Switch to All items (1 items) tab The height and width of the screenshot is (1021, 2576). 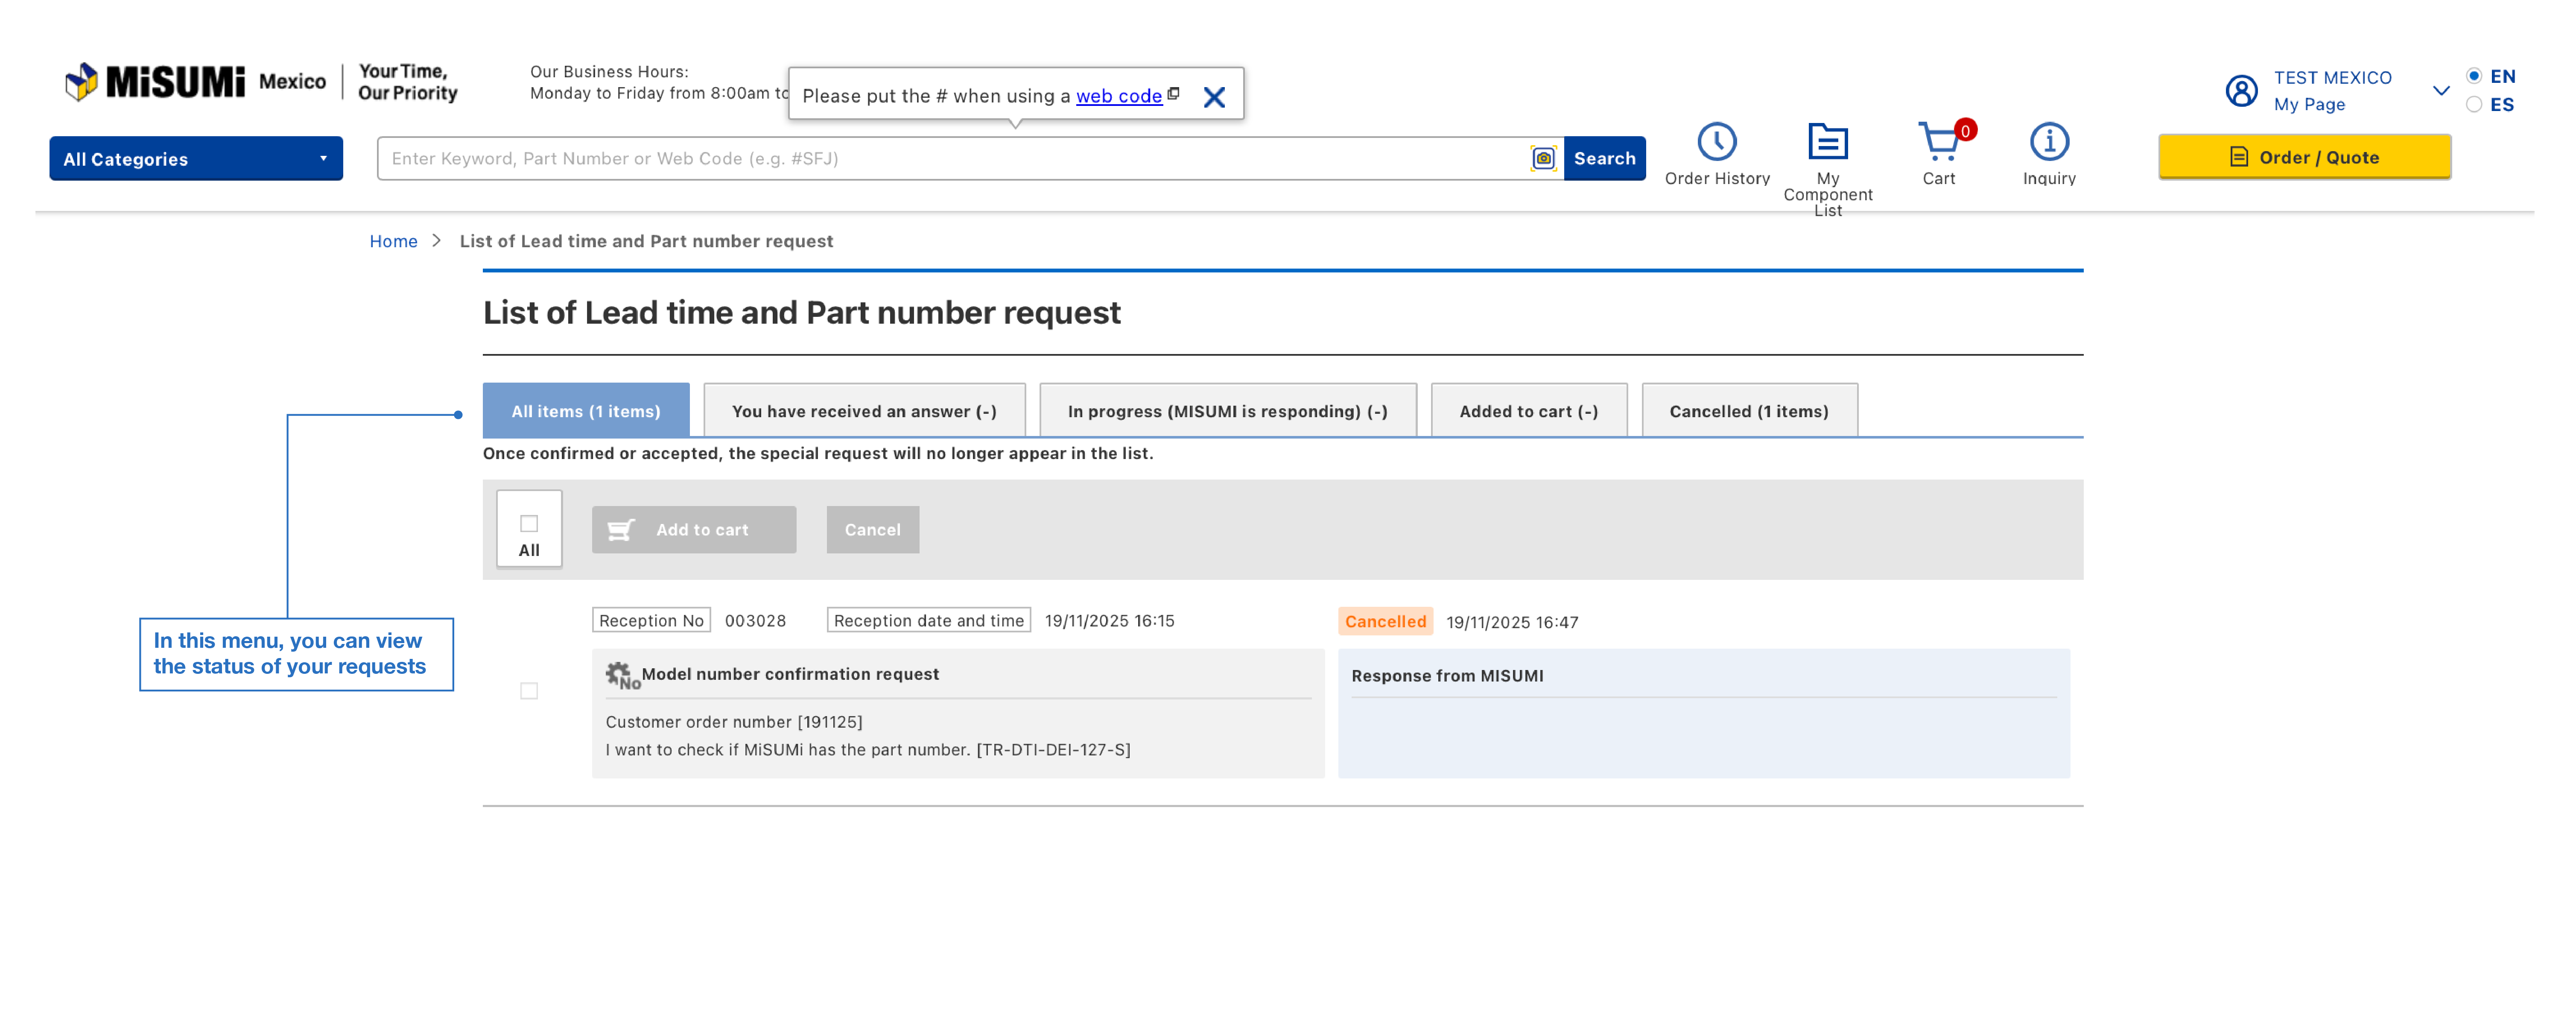point(586,410)
